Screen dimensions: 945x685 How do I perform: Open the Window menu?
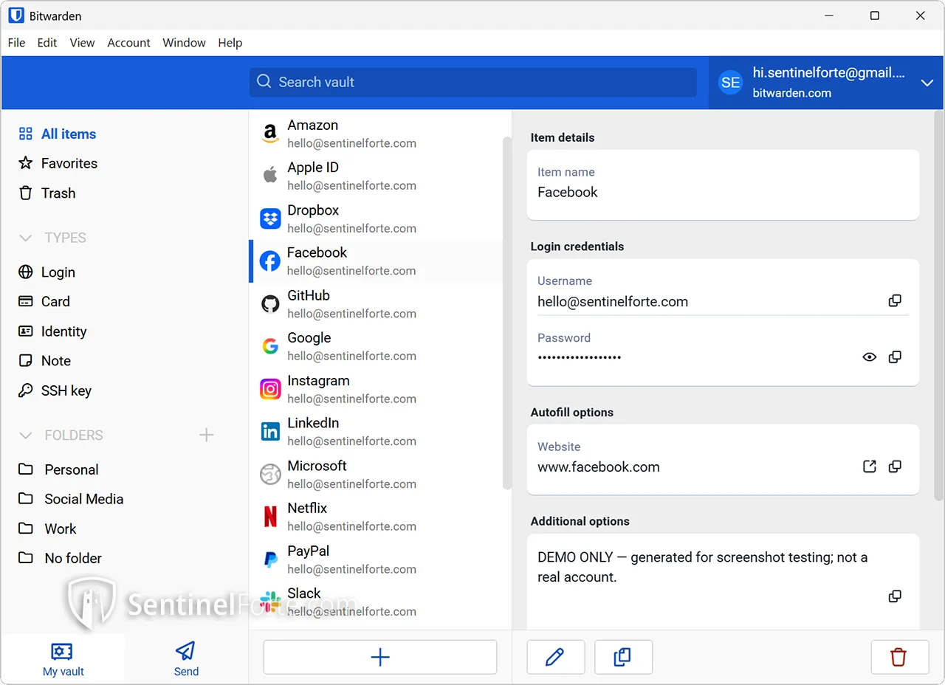tap(184, 43)
